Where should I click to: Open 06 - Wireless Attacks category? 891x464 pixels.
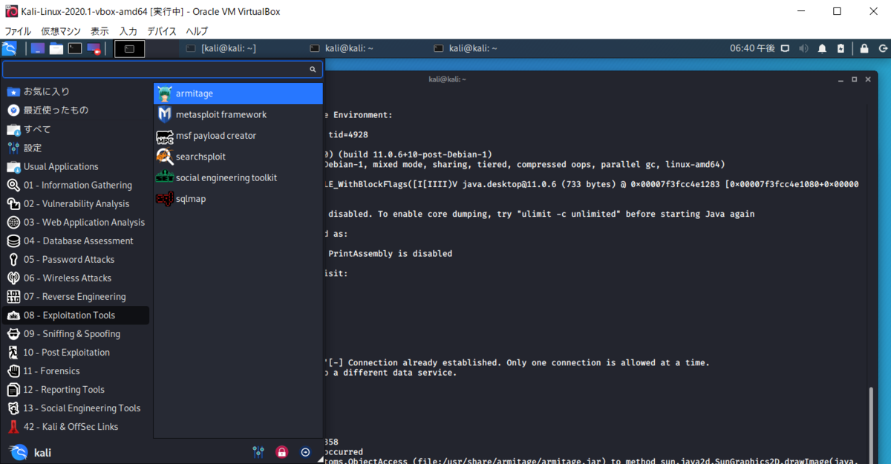(x=77, y=278)
